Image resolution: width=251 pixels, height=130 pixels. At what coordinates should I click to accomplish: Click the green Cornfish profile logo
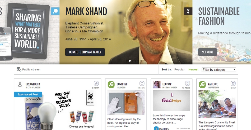[111, 84]
